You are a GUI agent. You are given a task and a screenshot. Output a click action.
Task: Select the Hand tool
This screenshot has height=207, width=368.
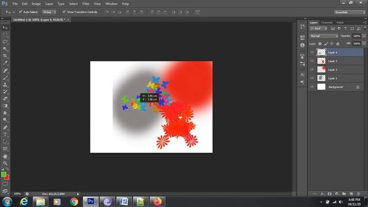pyautogui.click(x=5, y=156)
